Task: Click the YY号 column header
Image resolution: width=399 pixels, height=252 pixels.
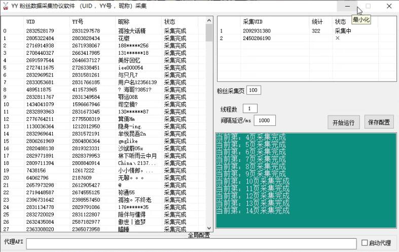Action: click(78, 22)
